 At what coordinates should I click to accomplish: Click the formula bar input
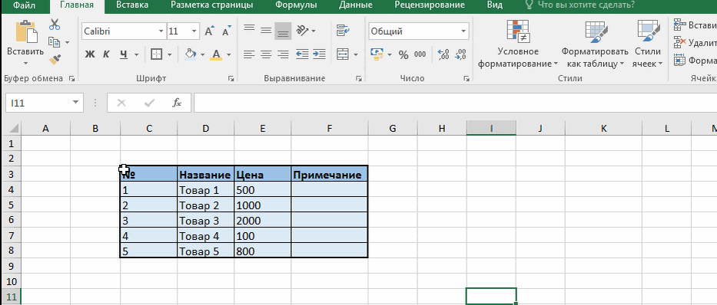coord(455,103)
